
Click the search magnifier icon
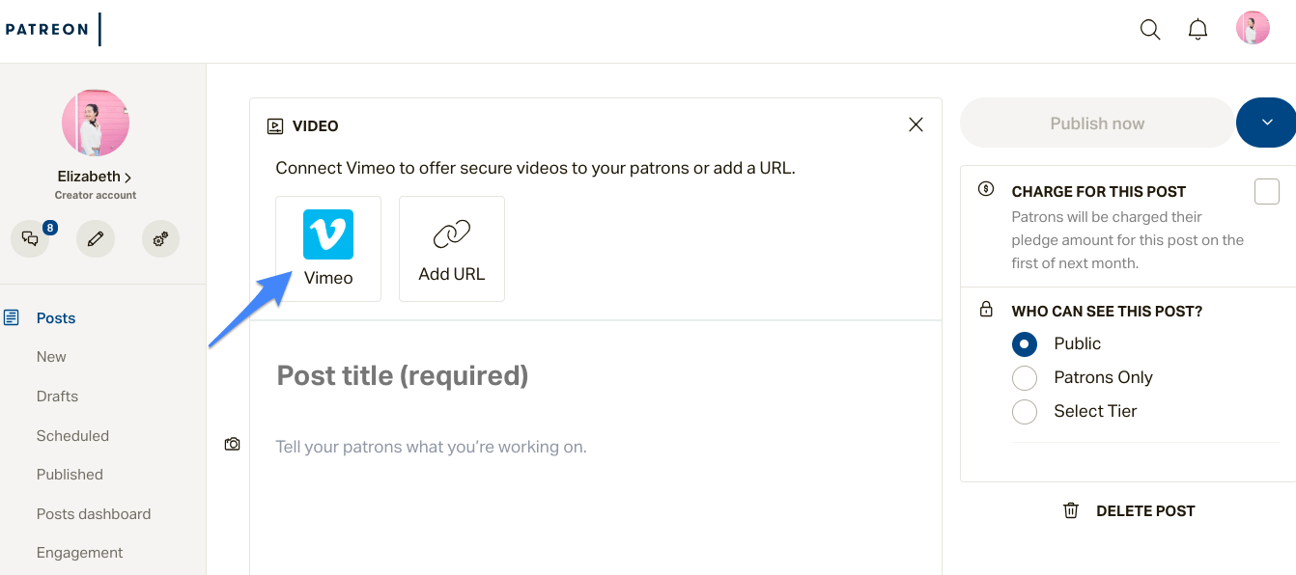1150,29
